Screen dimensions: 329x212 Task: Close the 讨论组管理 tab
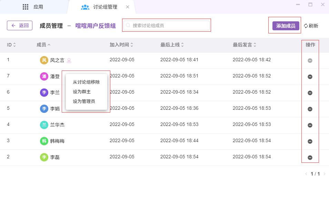click(x=128, y=7)
